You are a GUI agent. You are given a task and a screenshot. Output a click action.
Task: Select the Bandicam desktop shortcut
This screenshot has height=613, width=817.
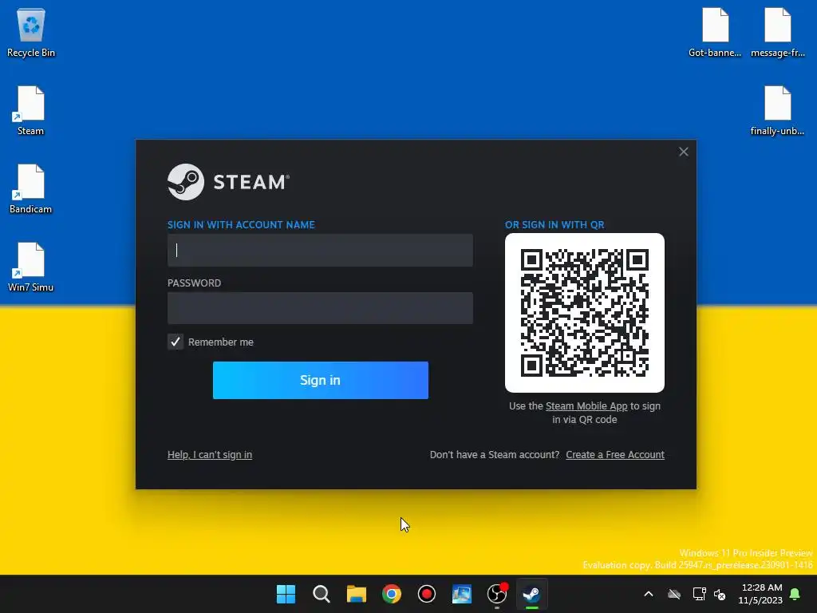tap(31, 188)
